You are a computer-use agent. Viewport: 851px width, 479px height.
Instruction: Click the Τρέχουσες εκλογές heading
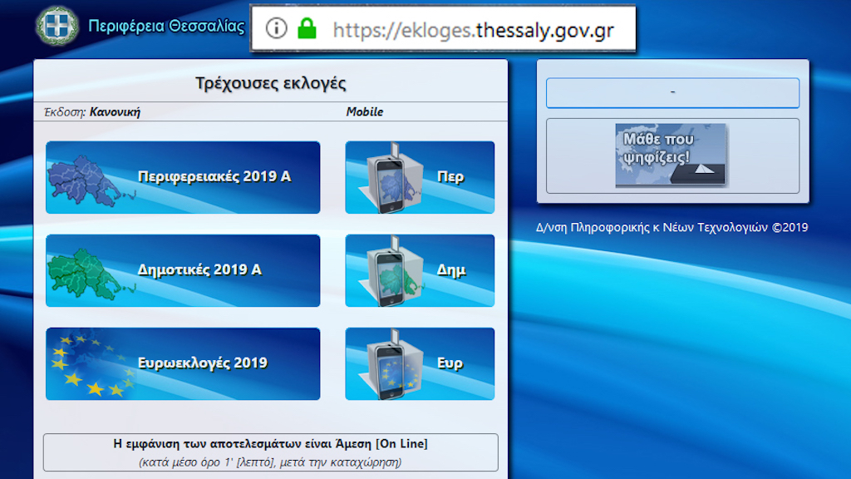point(270,83)
